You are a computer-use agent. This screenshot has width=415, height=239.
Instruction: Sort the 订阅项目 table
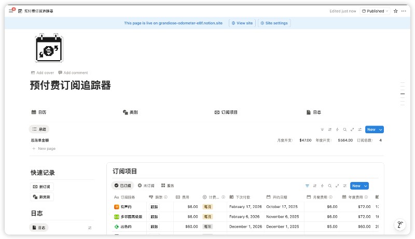tap(315, 186)
